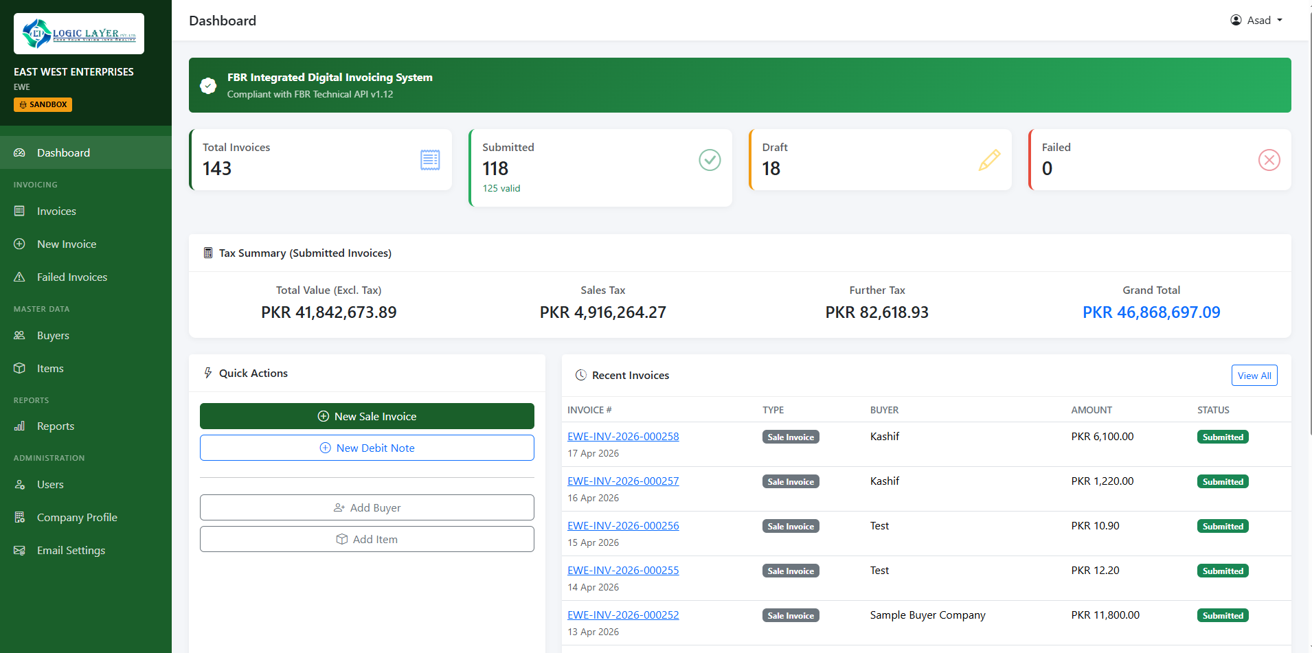Click the View All recent invoices button
This screenshot has height=653, width=1312.
click(x=1254, y=375)
